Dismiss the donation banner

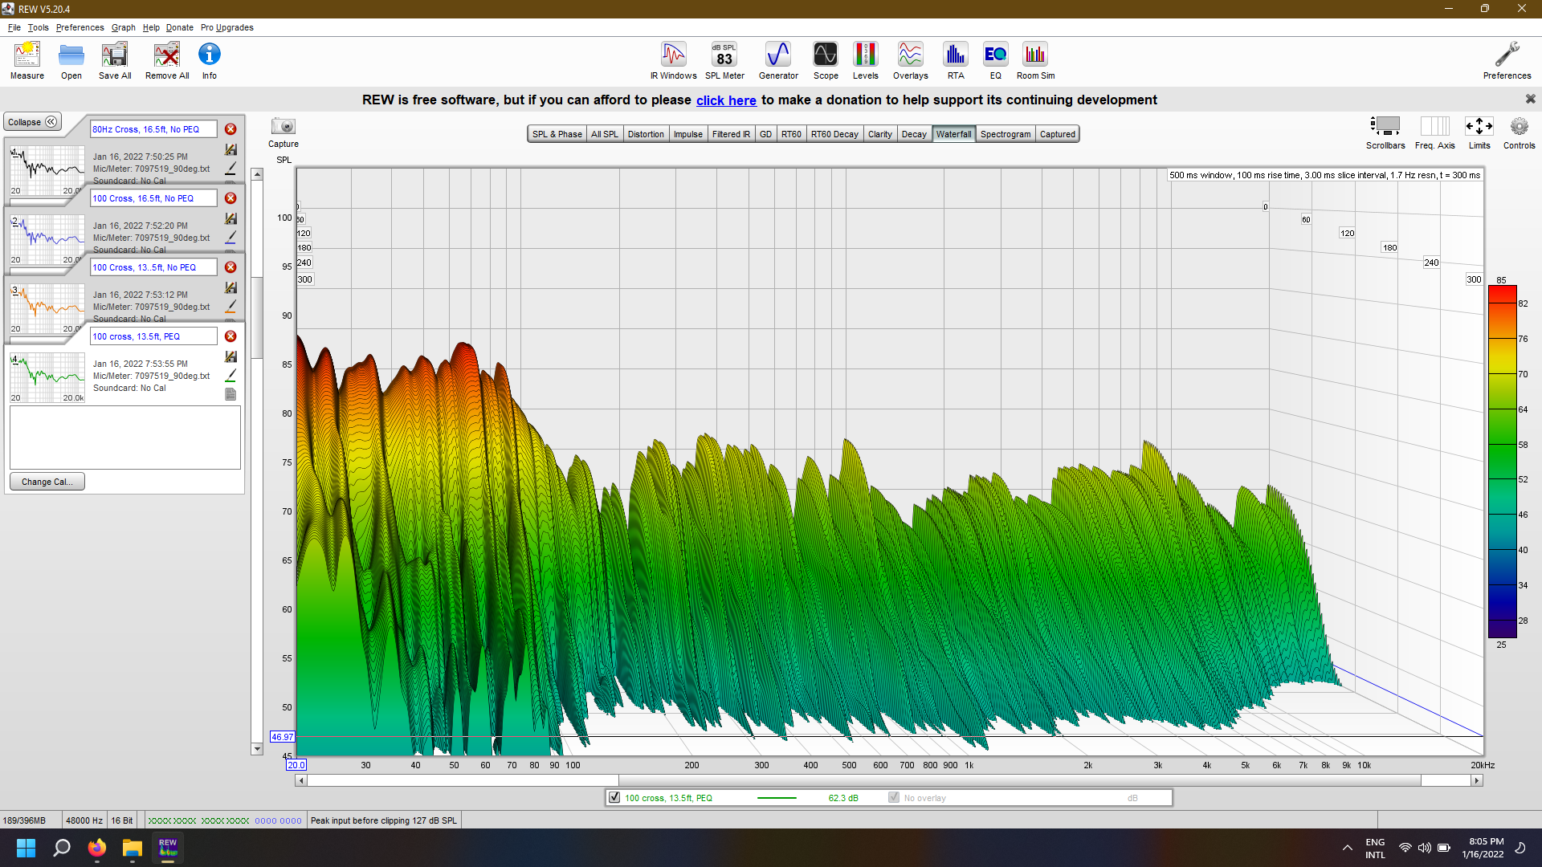(1530, 99)
